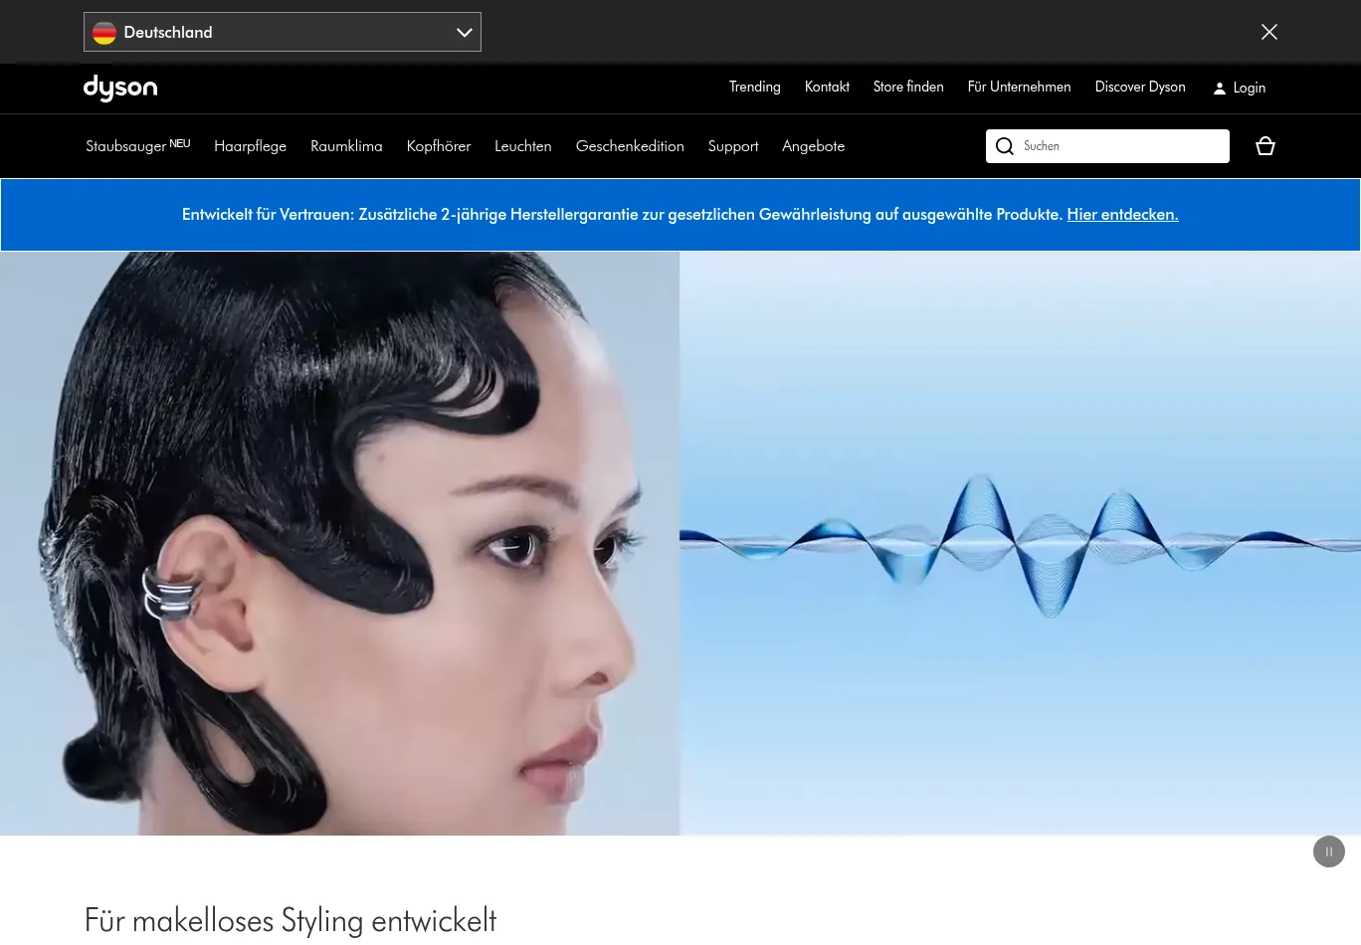Pause the hero video
This screenshot has height=945, width=1361.
[1328, 851]
